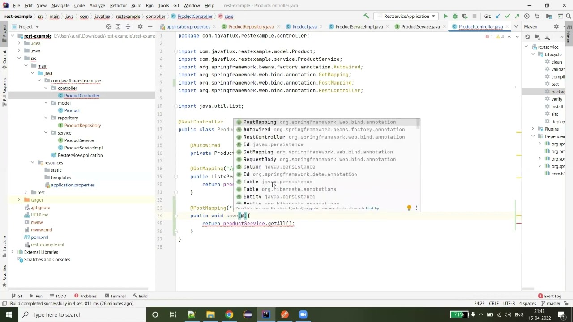Open Git show history clock icon
The image size is (573, 322).
pyautogui.click(x=527, y=17)
